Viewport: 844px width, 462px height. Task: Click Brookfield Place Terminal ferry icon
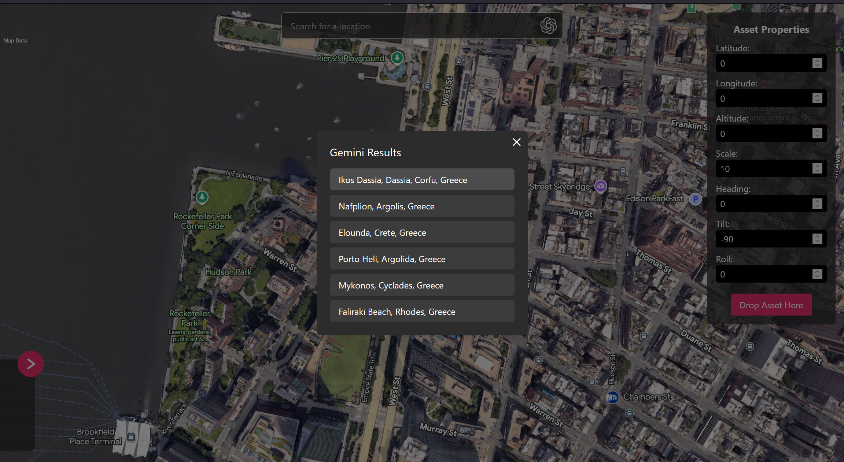(131, 437)
